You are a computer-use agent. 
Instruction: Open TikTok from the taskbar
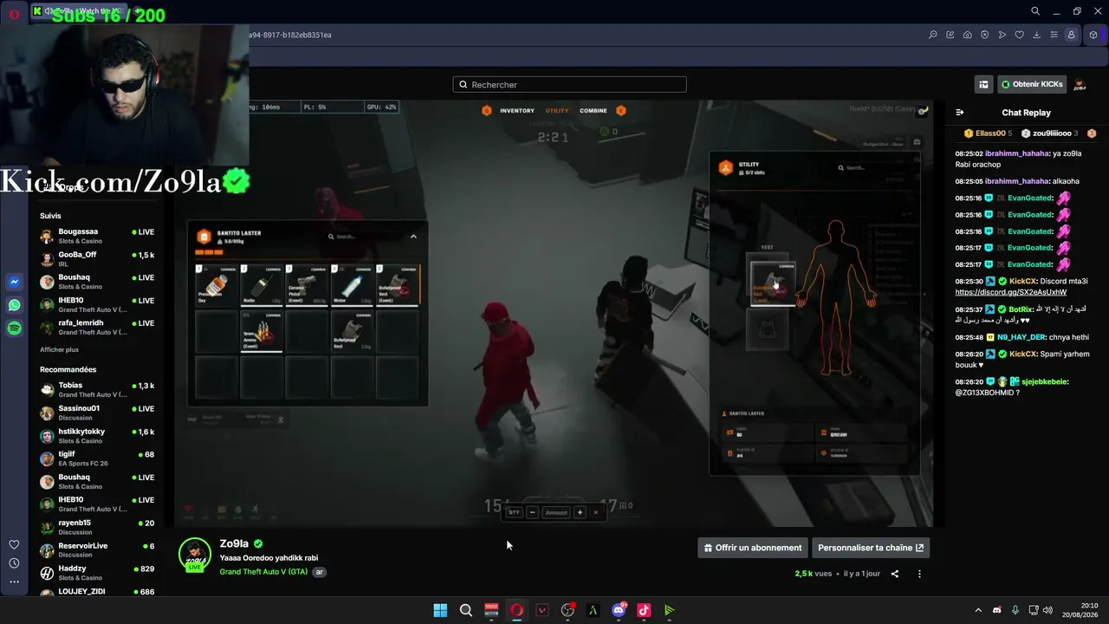(644, 610)
